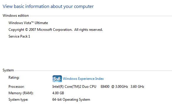Click the 'Memory (RAM):' label
The width and height of the screenshot is (172, 111).
pyautogui.click(x=21, y=93)
